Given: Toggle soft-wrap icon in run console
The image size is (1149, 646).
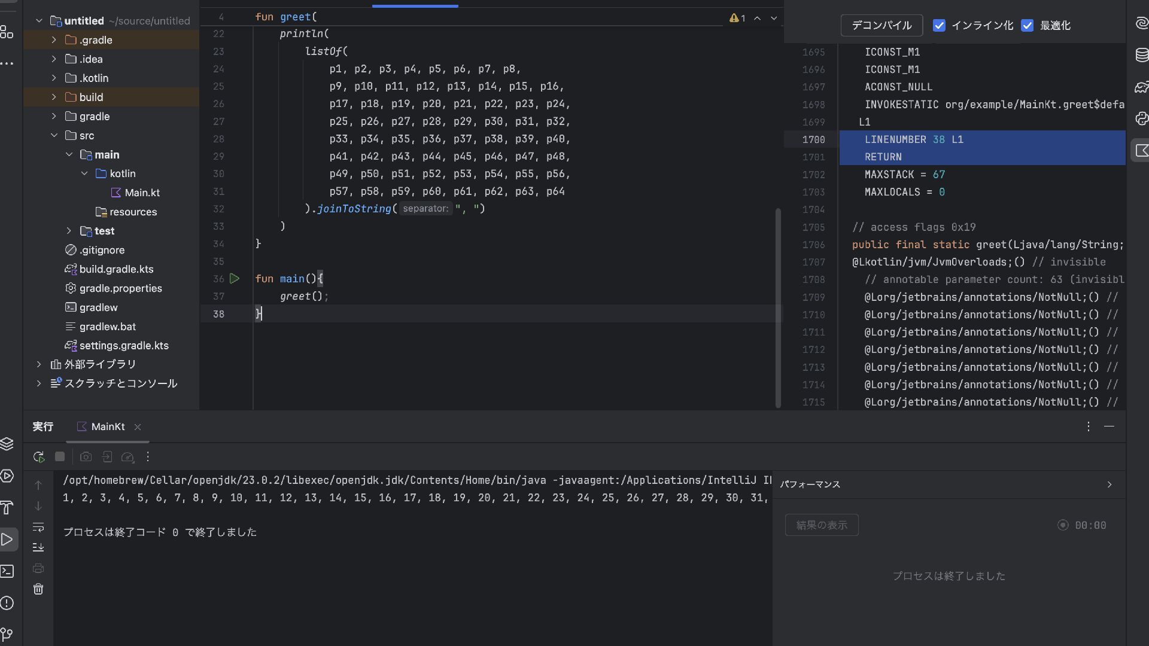Looking at the screenshot, I should point(38,527).
